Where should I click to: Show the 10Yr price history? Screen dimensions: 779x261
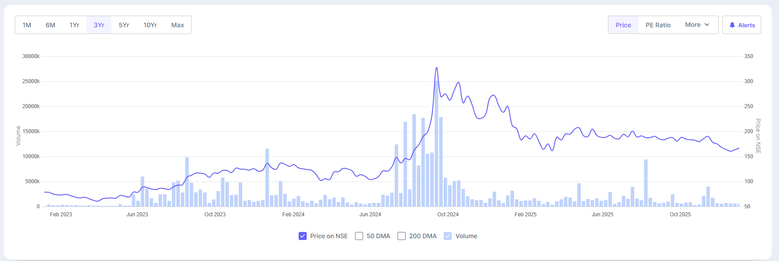(150, 25)
